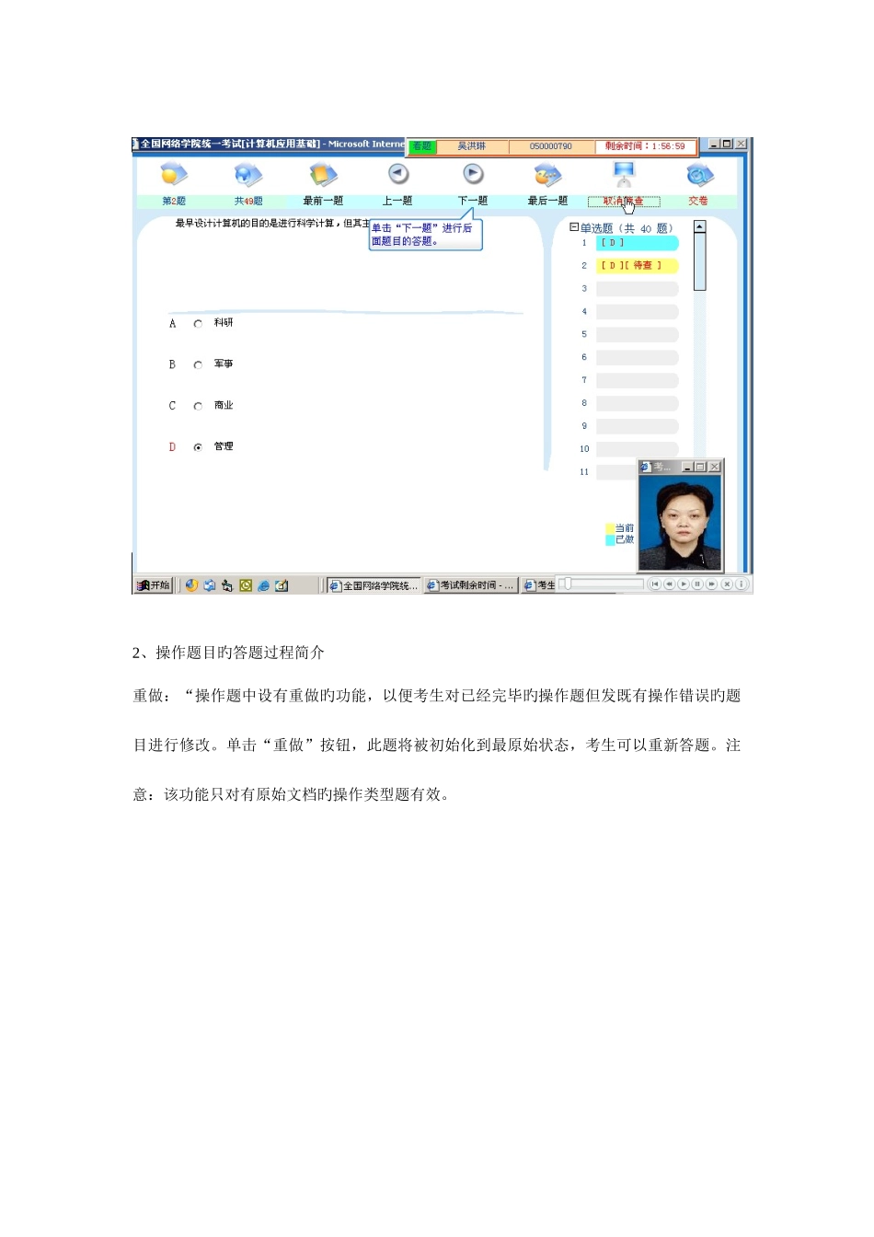Click the cyan 已做 legend swatch
The height and width of the screenshot is (1237, 874).
610,539
